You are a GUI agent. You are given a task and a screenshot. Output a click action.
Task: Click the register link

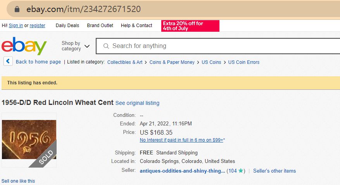38,26
